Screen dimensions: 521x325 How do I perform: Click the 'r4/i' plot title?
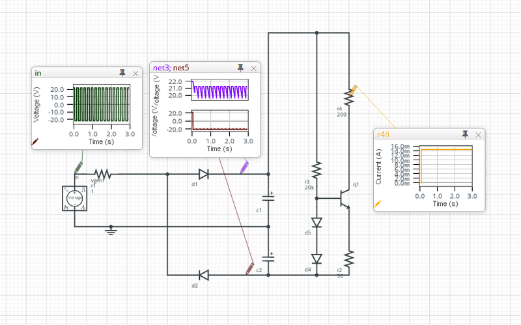point(383,134)
